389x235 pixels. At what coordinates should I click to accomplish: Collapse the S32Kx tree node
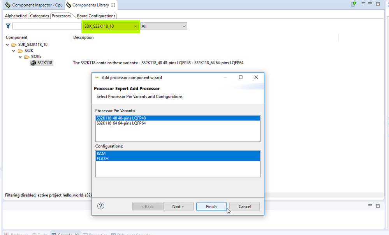(20, 57)
